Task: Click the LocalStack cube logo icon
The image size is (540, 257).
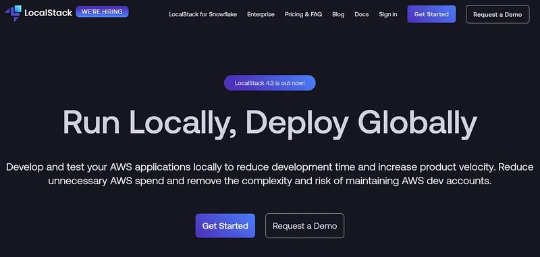Action: (13, 13)
